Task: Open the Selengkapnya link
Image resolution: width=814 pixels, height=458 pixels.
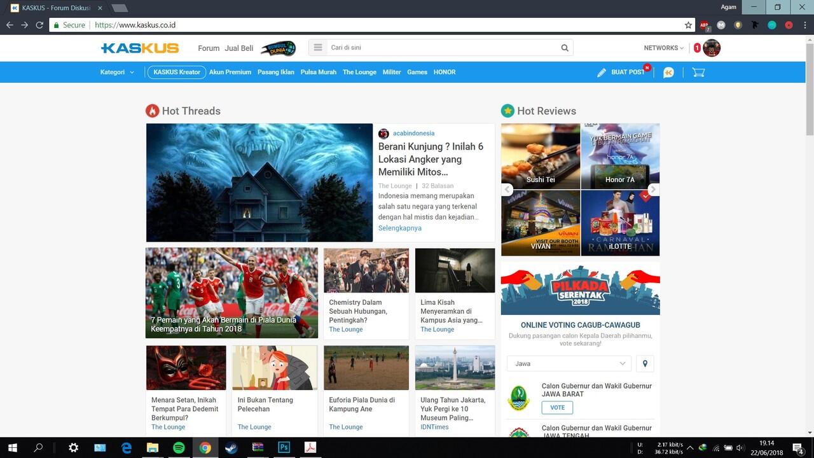Action: pos(400,228)
